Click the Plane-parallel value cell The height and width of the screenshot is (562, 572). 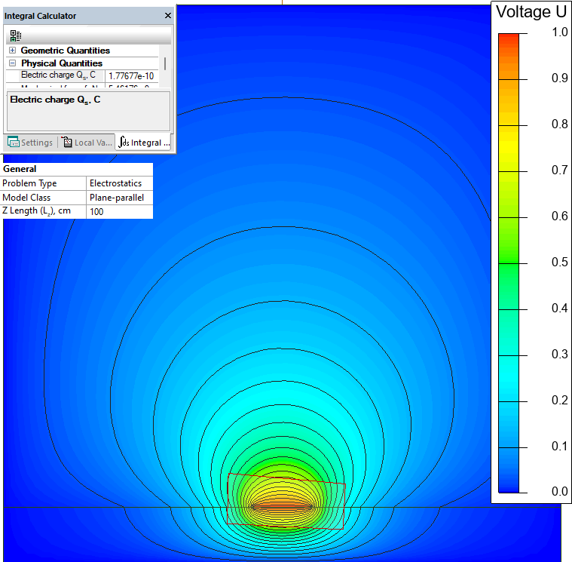pos(120,198)
